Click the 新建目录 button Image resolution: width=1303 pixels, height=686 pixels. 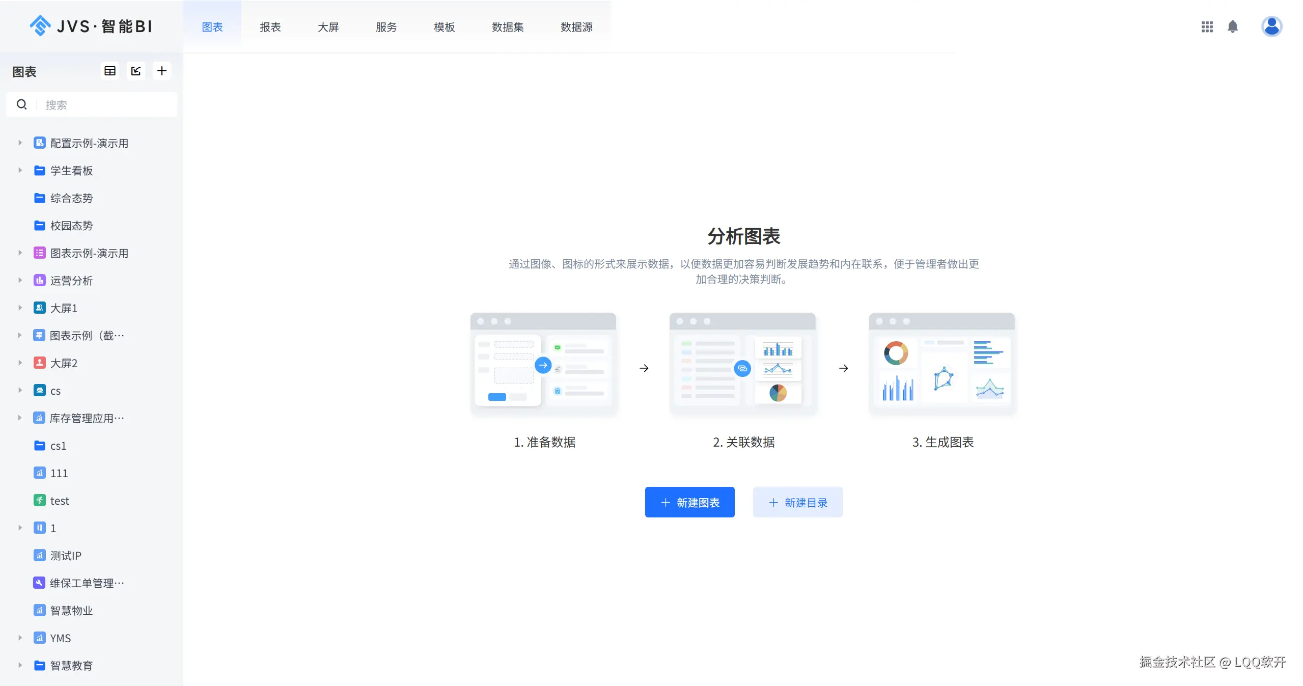pyautogui.click(x=797, y=502)
